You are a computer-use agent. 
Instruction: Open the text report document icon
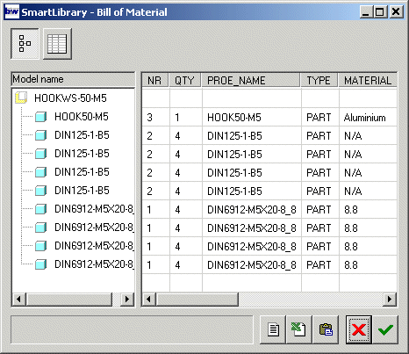coord(273,329)
